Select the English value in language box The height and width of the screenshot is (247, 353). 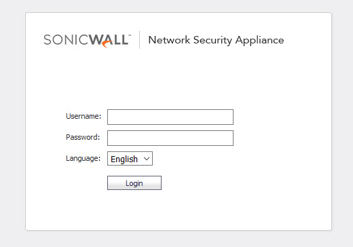tap(124, 159)
